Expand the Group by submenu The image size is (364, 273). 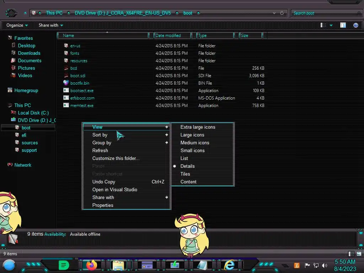(x=127, y=143)
